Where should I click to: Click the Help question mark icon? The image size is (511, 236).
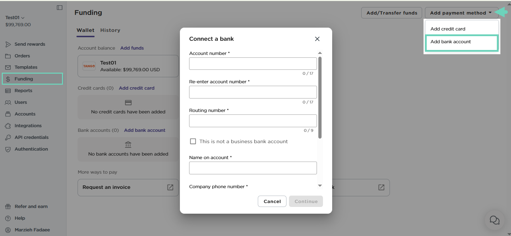coord(8,218)
